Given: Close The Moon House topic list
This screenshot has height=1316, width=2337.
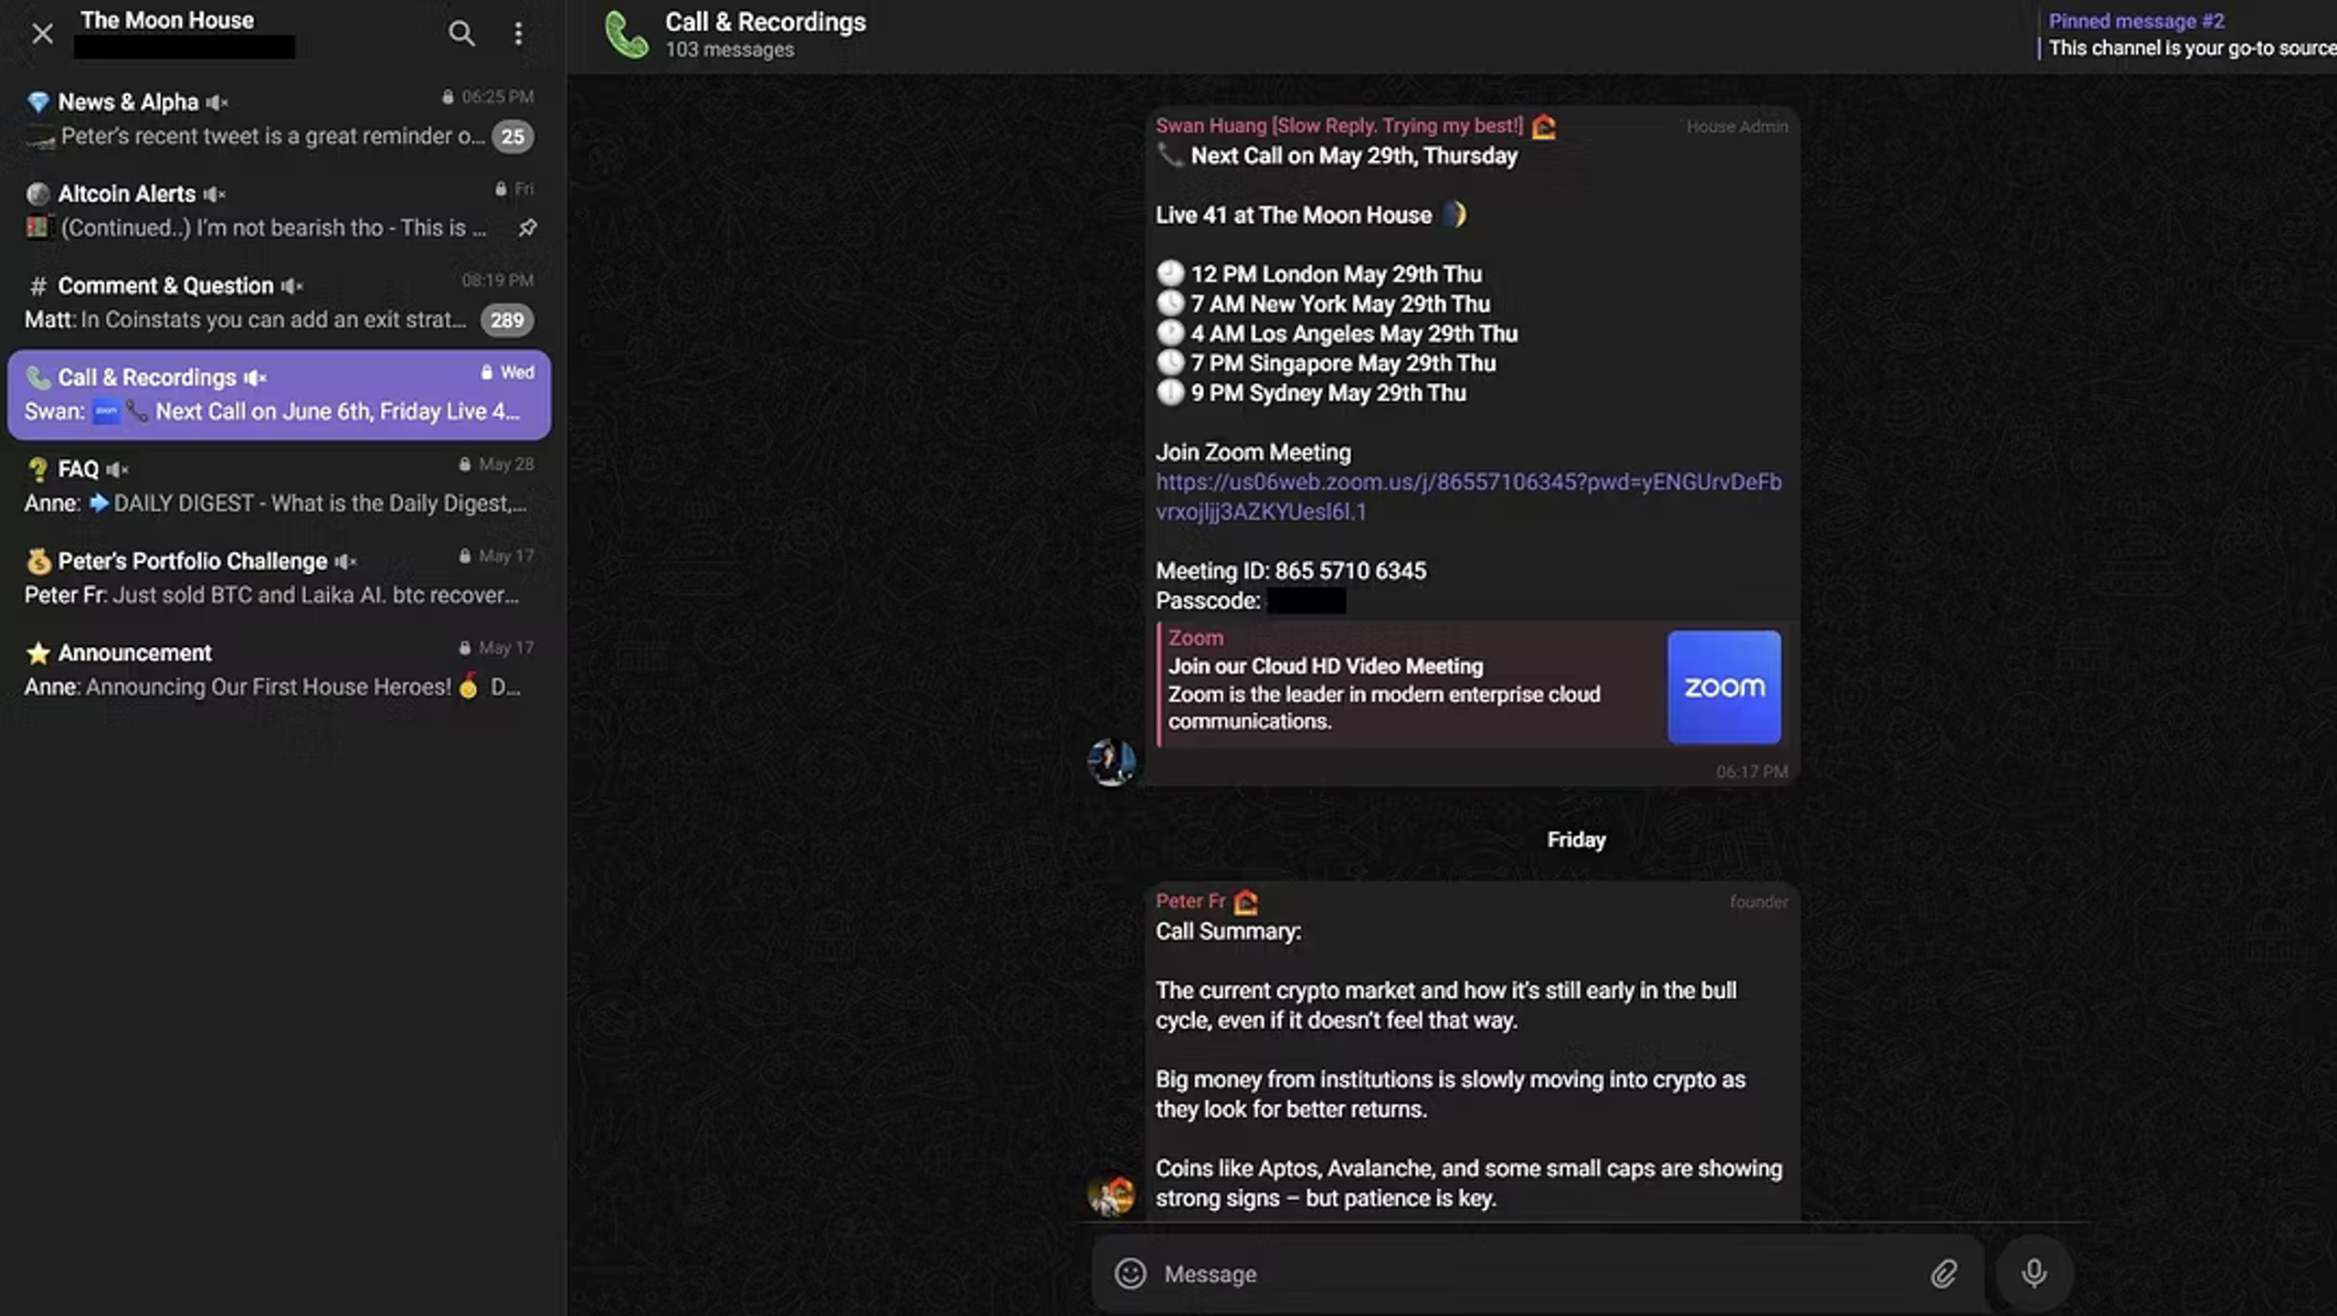Looking at the screenshot, I should point(42,34).
